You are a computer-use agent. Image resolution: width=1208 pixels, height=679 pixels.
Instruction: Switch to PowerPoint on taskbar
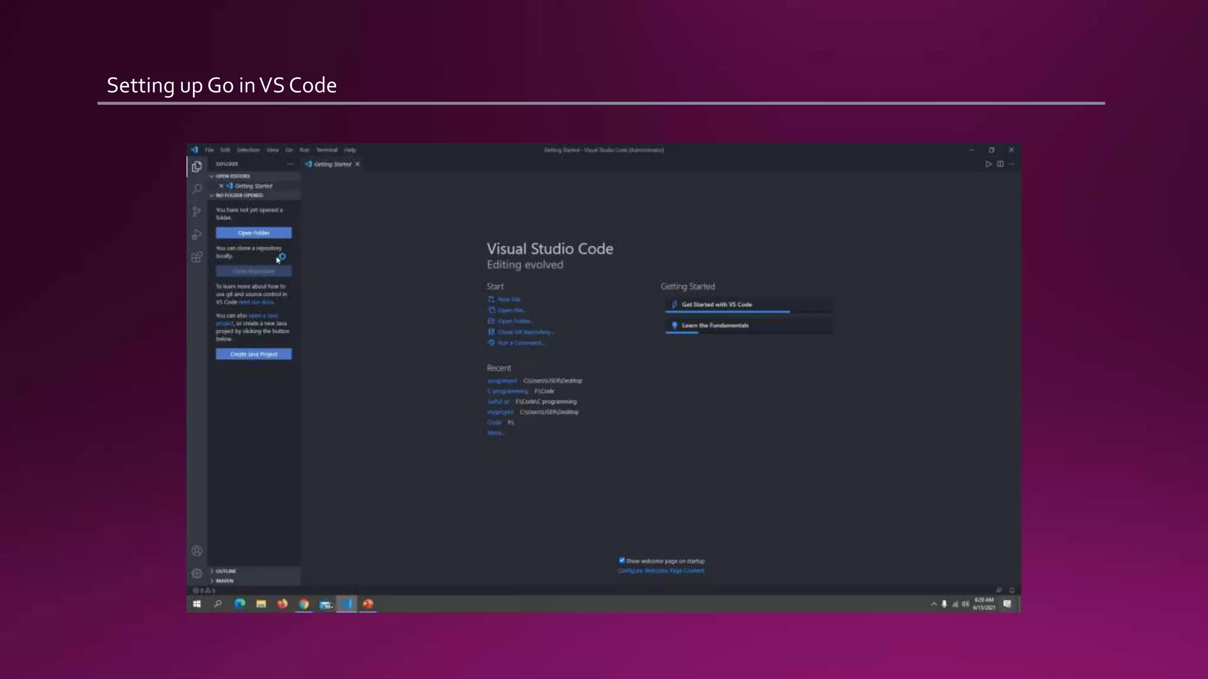[x=368, y=604]
